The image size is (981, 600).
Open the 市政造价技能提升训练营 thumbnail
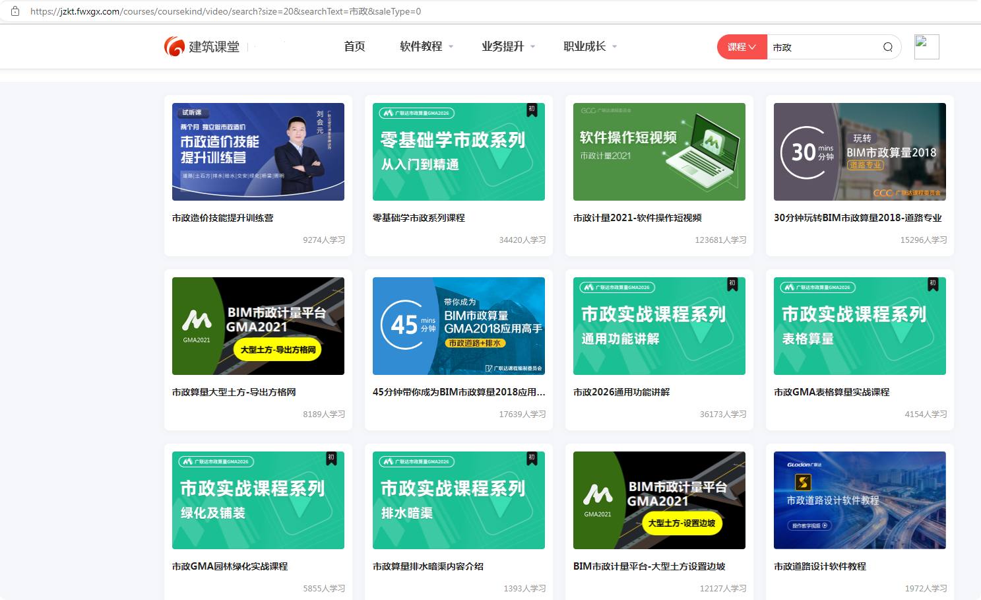[258, 152]
